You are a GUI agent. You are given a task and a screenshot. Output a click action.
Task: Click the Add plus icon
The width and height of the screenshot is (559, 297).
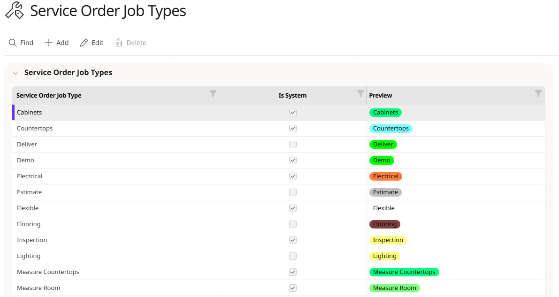48,43
